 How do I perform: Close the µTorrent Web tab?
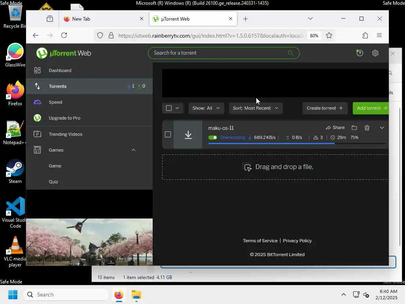[x=231, y=19]
